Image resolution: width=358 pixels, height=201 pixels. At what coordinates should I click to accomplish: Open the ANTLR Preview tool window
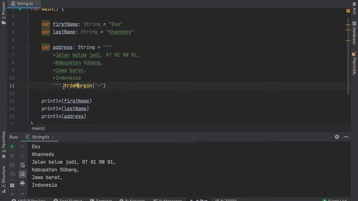[29, 200]
